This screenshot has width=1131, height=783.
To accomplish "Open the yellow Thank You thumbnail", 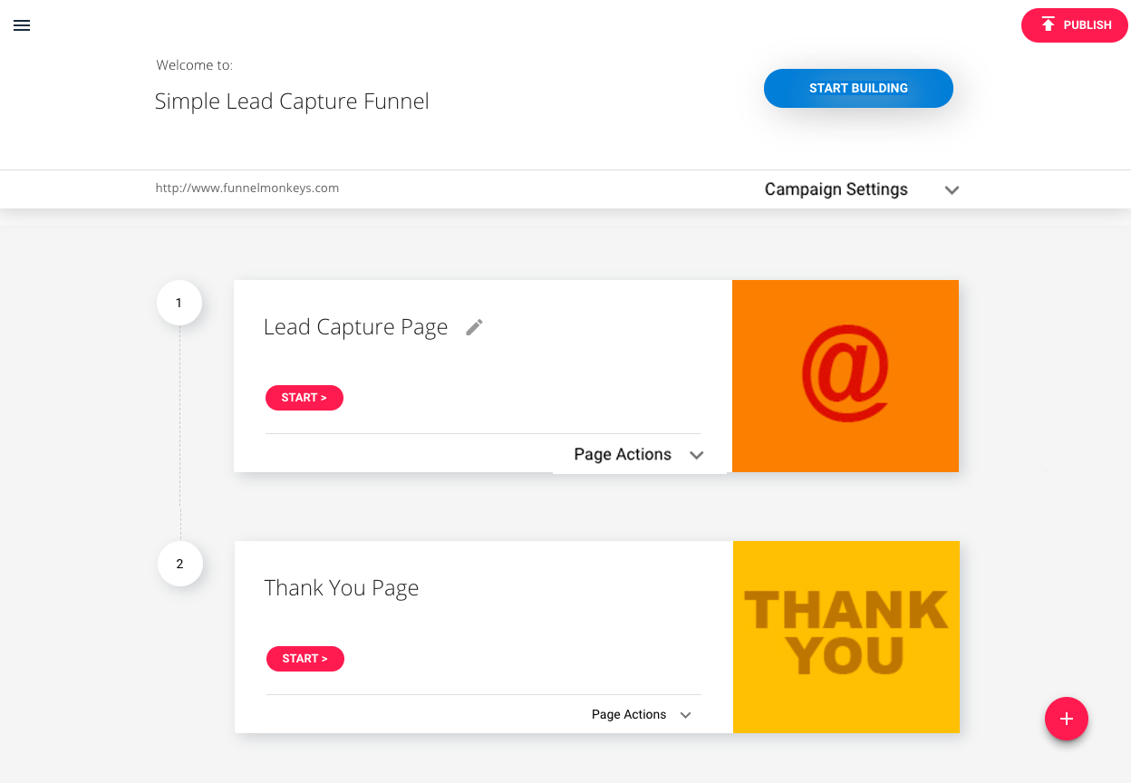I will [846, 637].
